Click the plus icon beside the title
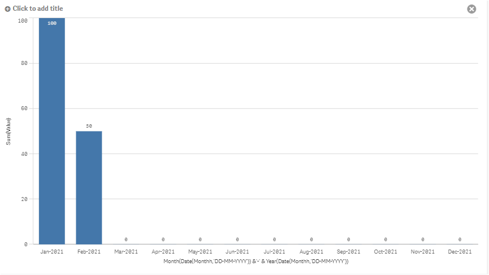The width and height of the screenshot is (489, 275). [7, 9]
